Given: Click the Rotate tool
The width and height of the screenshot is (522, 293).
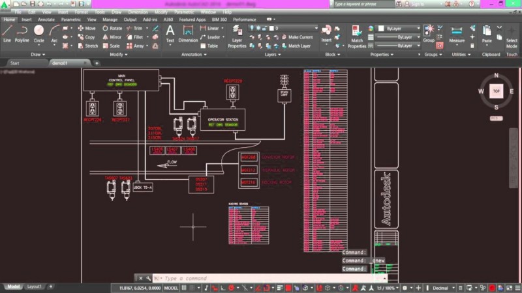Looking at the screenshot, I should [112, 29].
